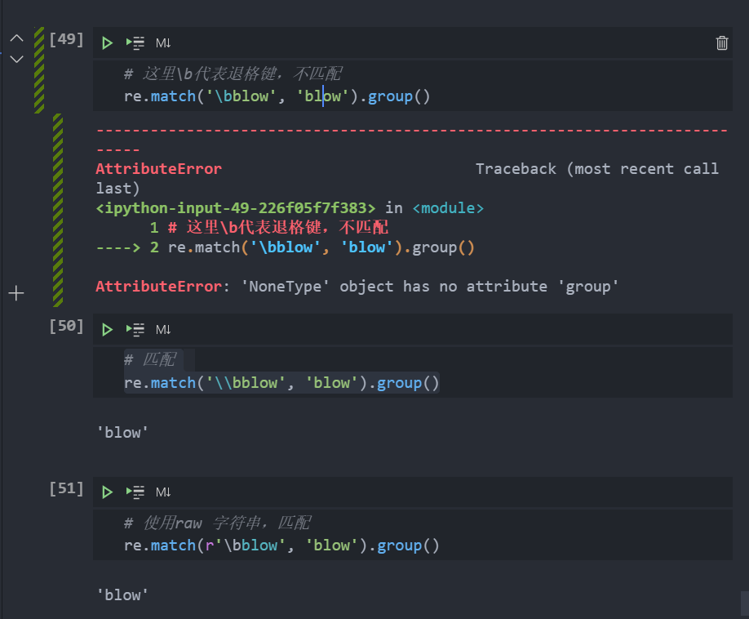Click 'blow' output of cell 51
Viewport: 749px width, 619px height.
pos(122,595)
